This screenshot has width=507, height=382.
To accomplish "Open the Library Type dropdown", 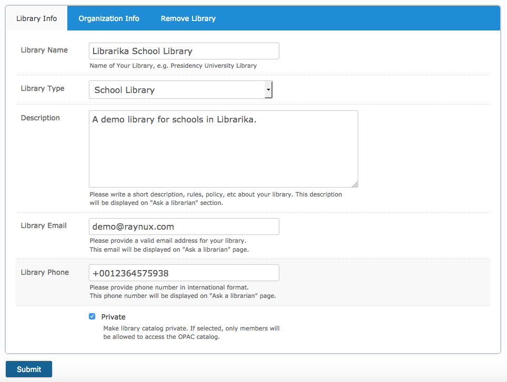I will (181, 90).
